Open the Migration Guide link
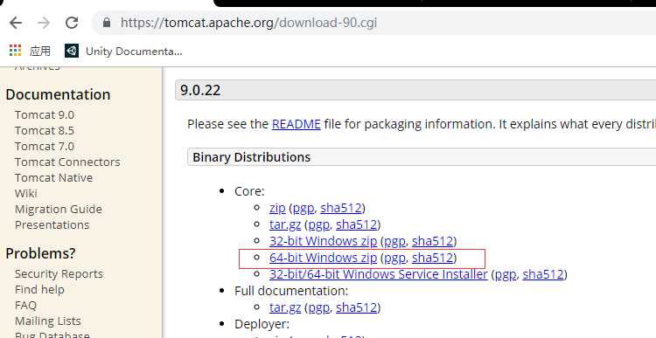Viewport: 656px width, 338px height. coord(58,210)
